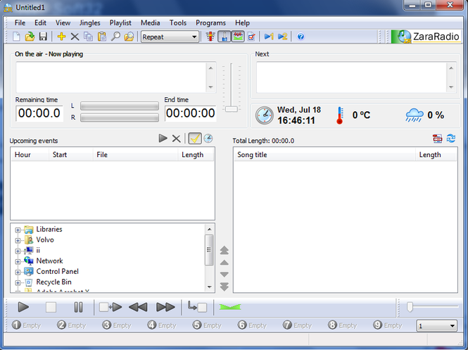Click the vertical volume slider handle
This screenshot has width=468, height=350.
point(232,109)
